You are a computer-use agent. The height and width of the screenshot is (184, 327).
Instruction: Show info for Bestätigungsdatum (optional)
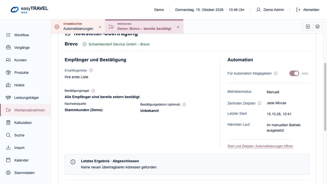tap(184, 105)
